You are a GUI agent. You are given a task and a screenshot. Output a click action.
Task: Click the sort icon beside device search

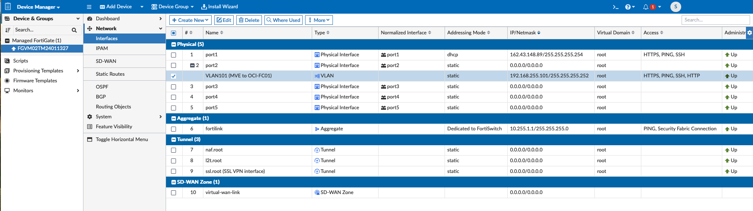pyautogui.click(x=7, y=30)
